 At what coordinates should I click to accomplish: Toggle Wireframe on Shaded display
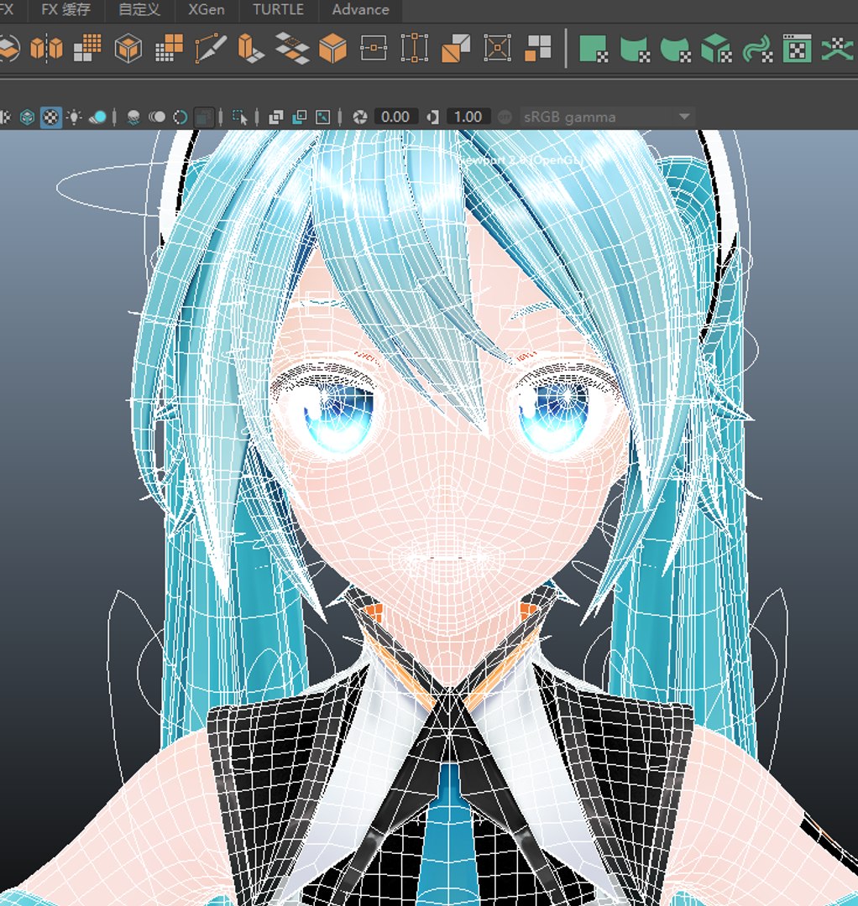[27, 117]
